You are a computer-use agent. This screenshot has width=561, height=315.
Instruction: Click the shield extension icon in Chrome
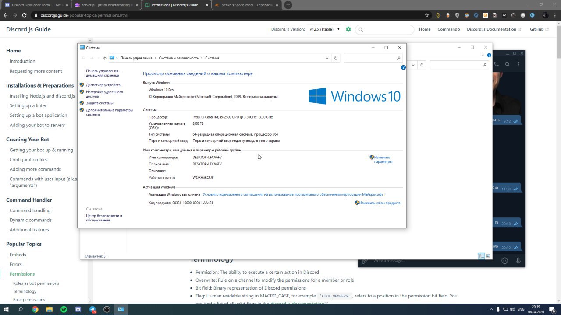tap(457, 15)
